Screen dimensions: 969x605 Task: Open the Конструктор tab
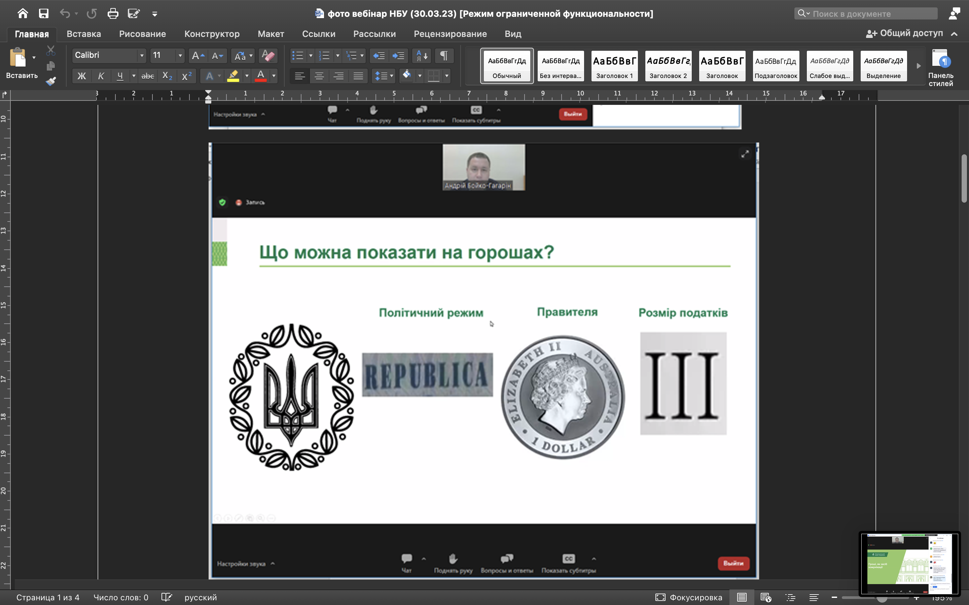[x=212, y=34]
